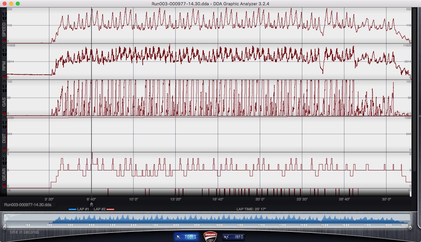Close the SPEED channel with its X icon
This screenshot has height=242, width=421.
pos(4,10)
